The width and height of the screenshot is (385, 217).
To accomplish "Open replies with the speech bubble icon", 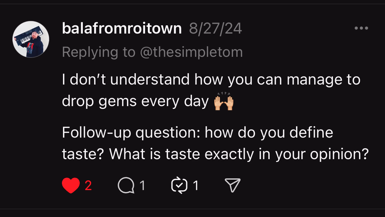I will 126,186.
